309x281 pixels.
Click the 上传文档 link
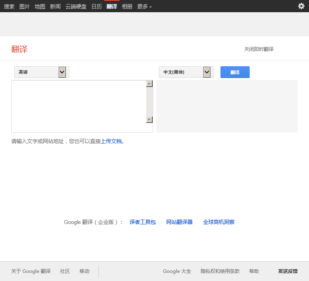[x=111, y=141]
